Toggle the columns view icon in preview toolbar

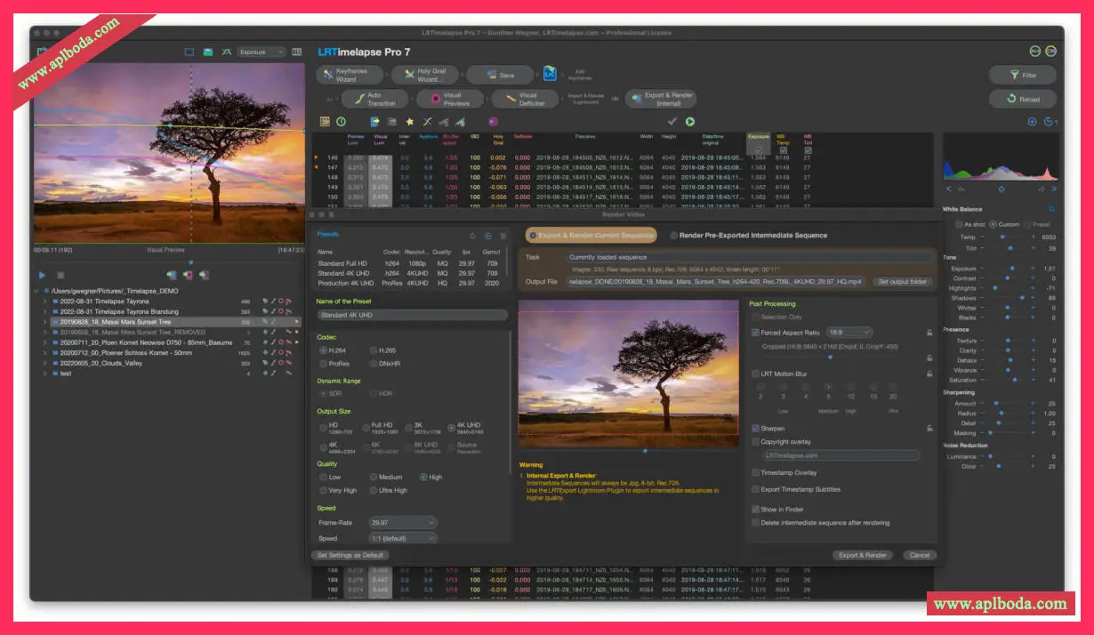(296, 52)
